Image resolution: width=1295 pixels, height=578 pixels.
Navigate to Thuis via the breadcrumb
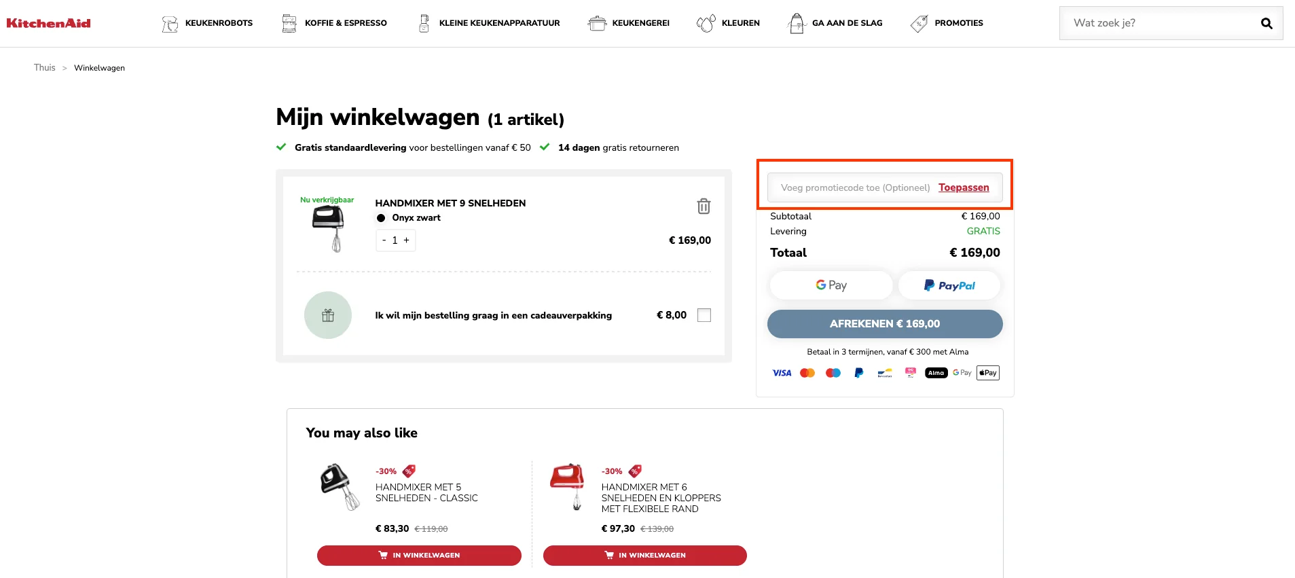pyautogui.click(x=44, y=67)
